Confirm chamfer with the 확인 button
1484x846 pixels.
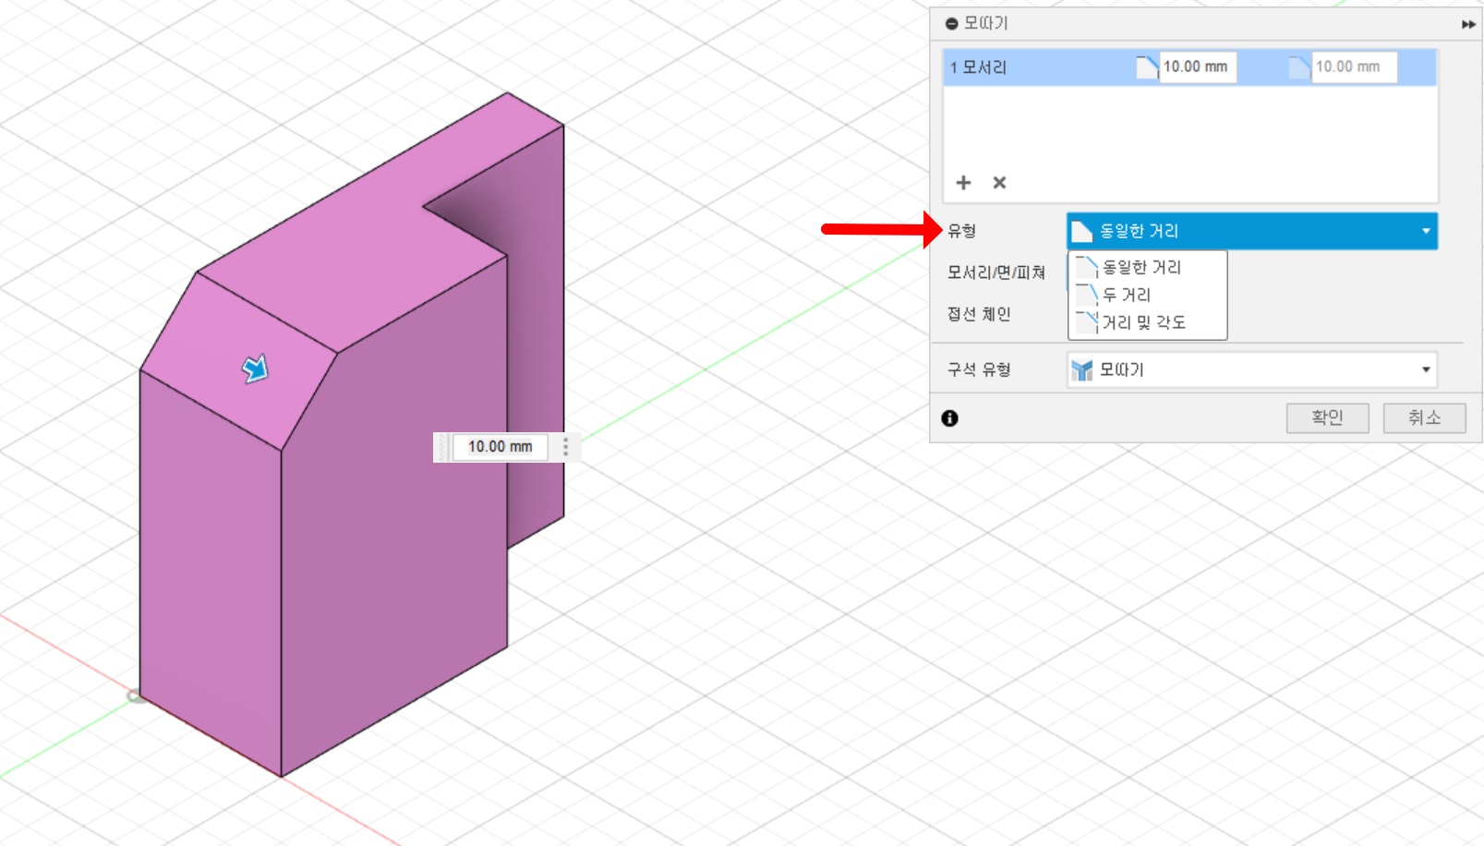[1327, 417]
